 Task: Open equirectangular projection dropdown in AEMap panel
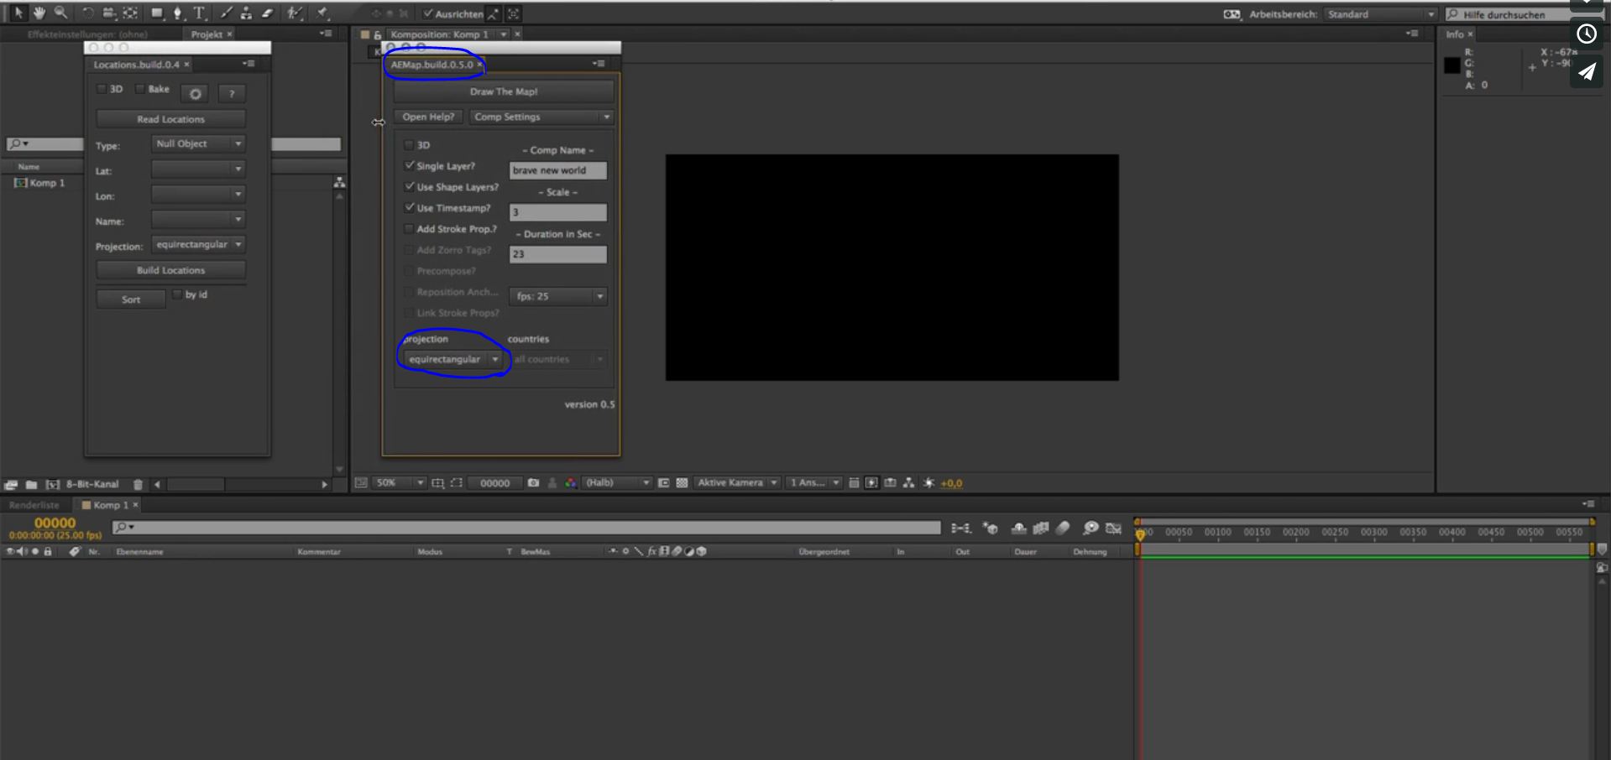pyautogui.click(x=452, y=359)
